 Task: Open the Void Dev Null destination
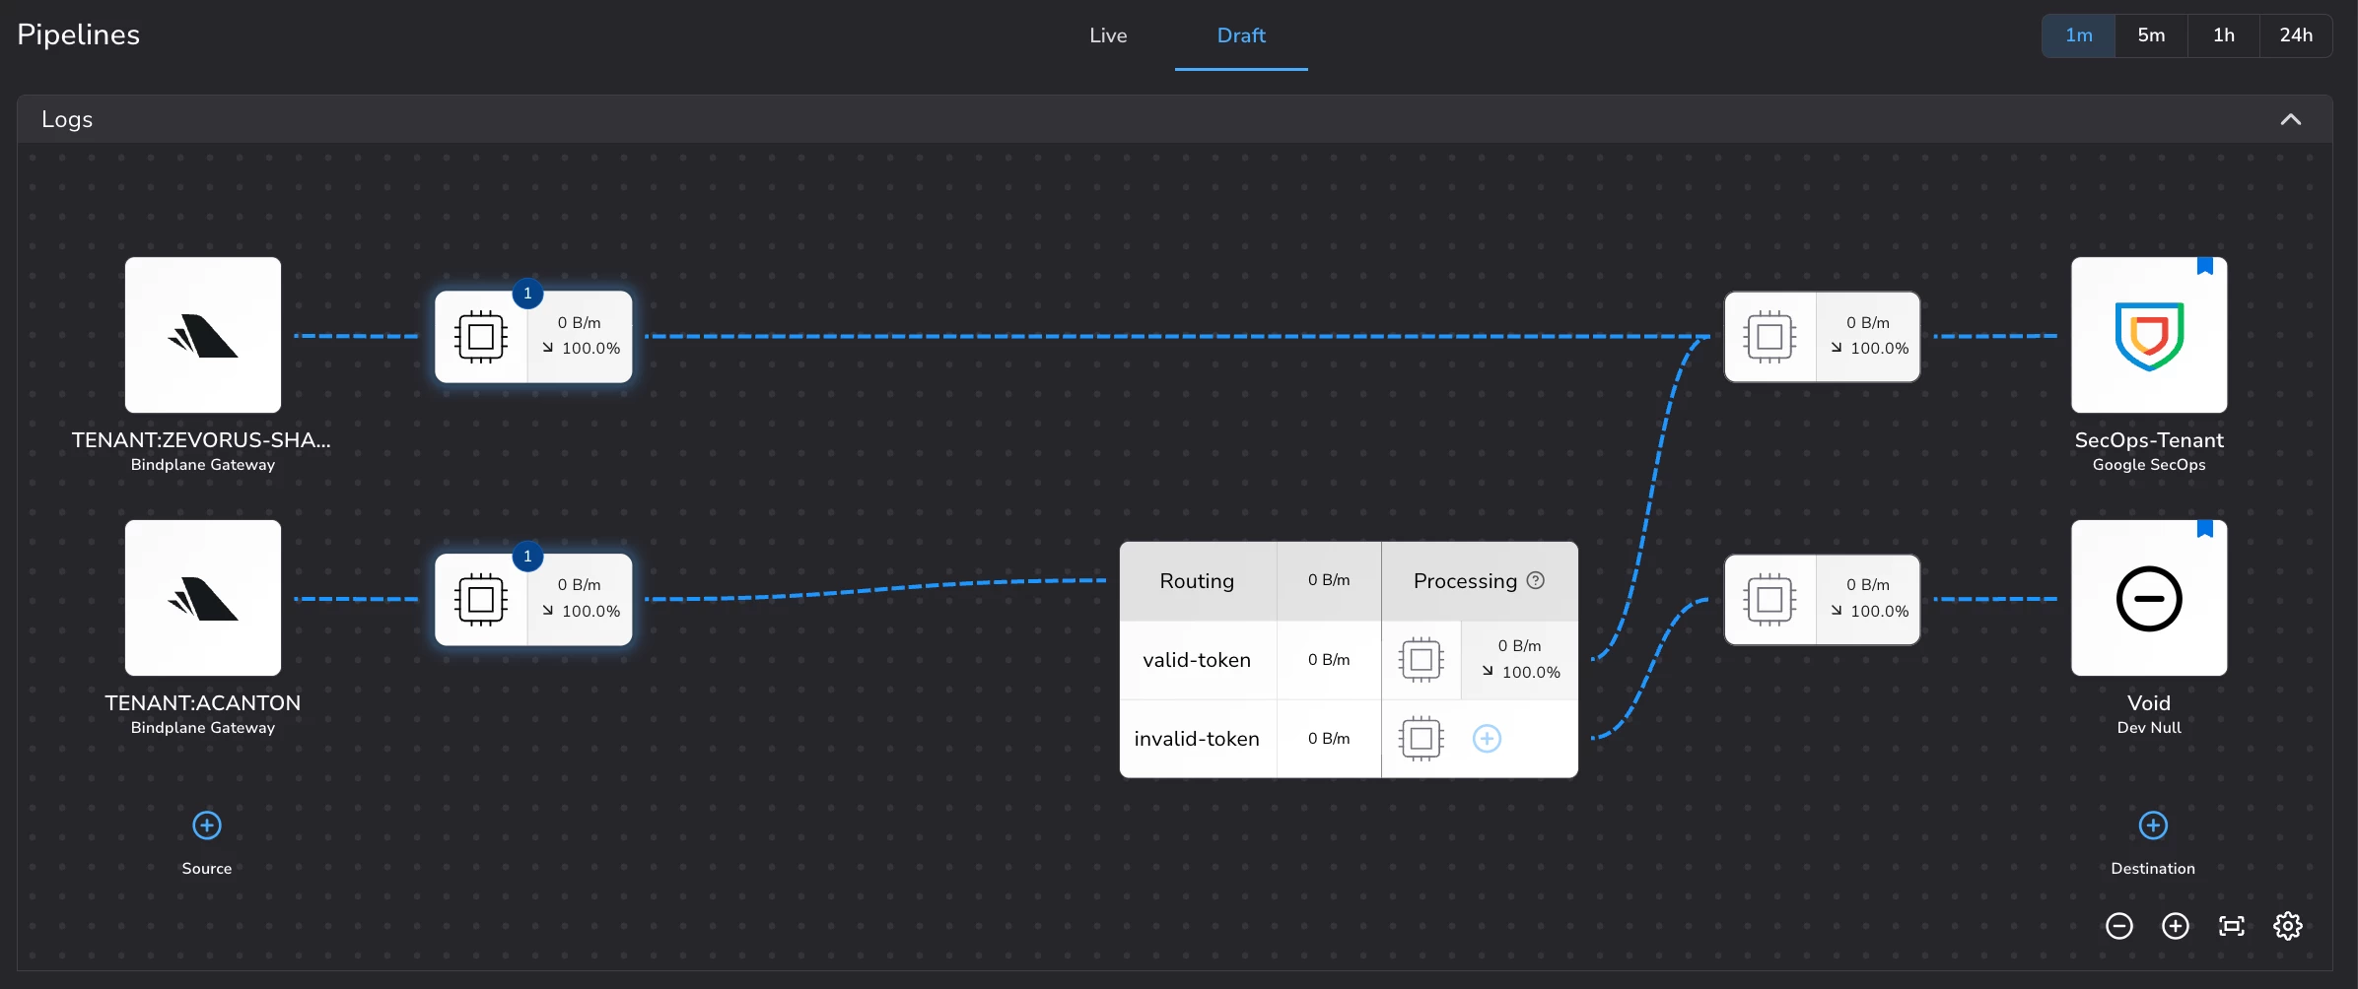click(x=2149, y=598)
